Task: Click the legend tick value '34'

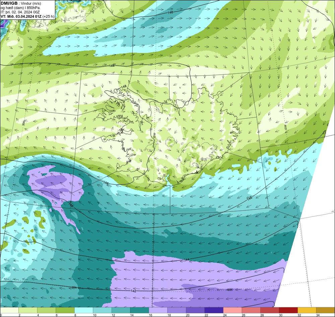Action: click(318, 315)
